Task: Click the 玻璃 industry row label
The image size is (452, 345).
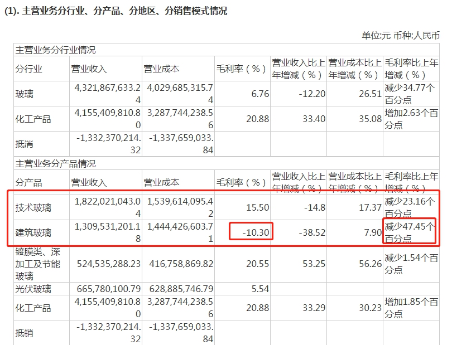Action: point(25,94)
